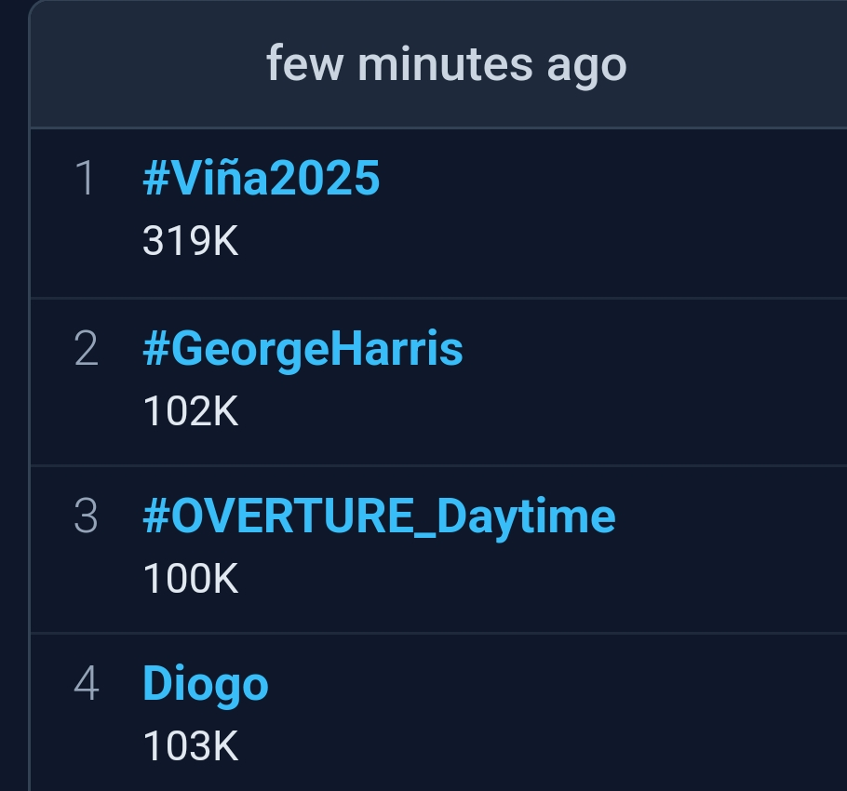The image size is (847, 791).
Task: Select rank number 2 beside #GeorgeHarris
Action: click(x=86, y=349)
